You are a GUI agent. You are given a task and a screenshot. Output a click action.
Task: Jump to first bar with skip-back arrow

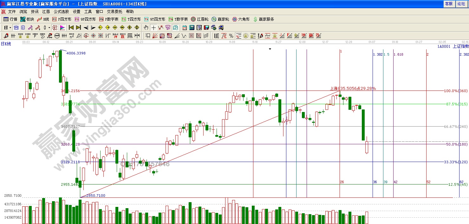[x=71, y=28]
